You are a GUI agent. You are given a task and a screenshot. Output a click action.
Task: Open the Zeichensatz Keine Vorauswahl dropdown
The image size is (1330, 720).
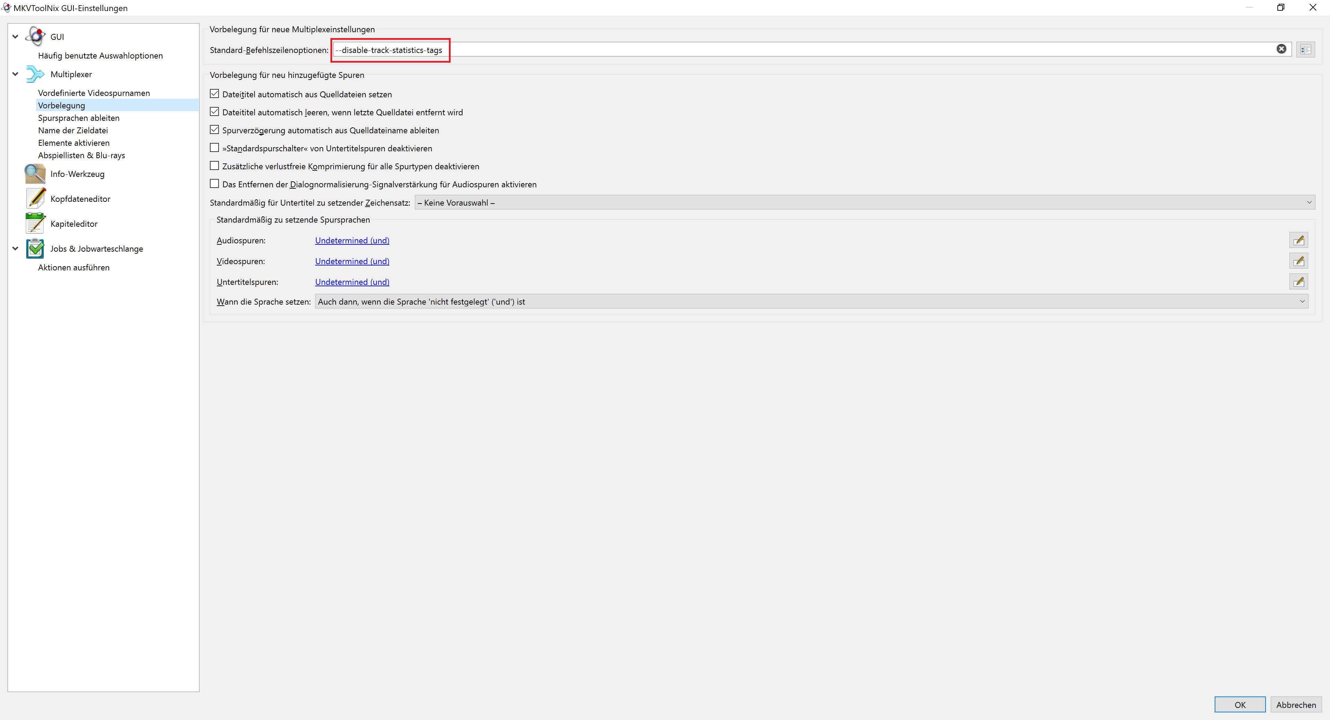pyautogui.click(x=864, y=203)
